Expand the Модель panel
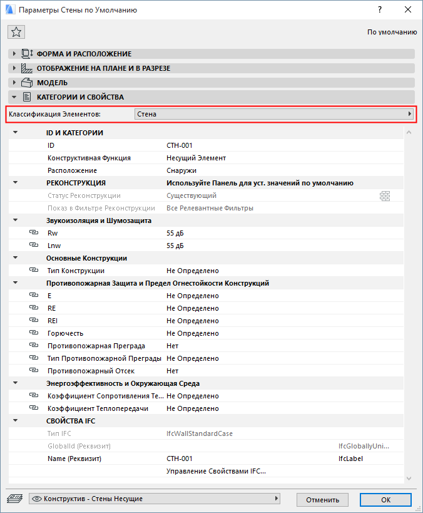 14,83
